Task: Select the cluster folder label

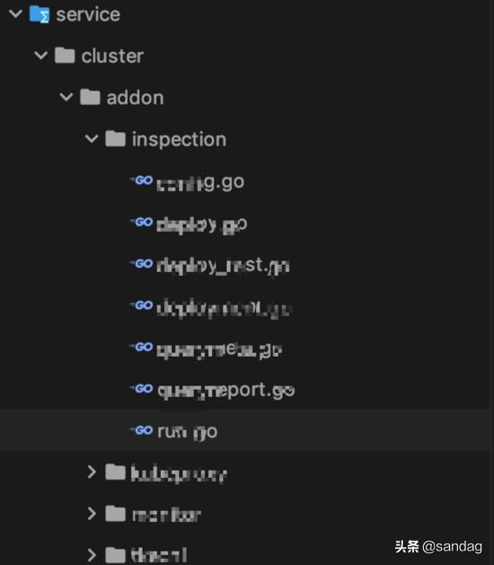Action: [x=112, y=57]
